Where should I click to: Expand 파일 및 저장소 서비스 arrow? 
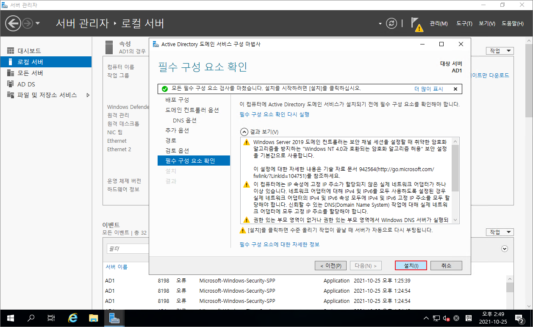click(x=88, y=95)
